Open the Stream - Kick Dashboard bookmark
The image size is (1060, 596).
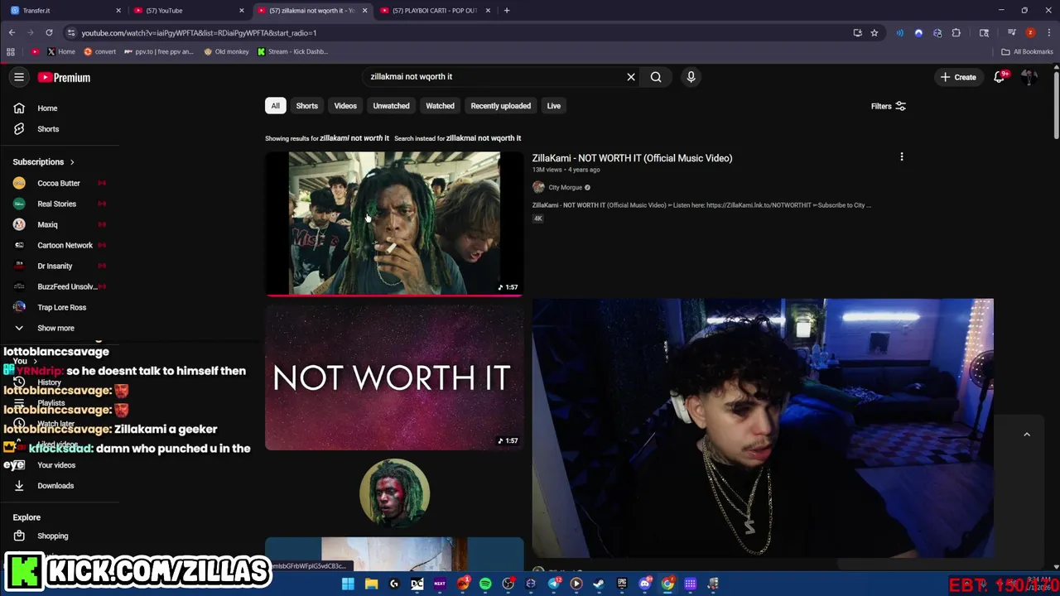292,51
